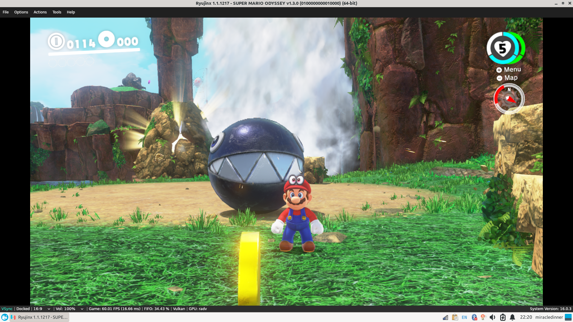Click the coin counter icon in game HUD

pyautogui.click(x=56, y=41)
